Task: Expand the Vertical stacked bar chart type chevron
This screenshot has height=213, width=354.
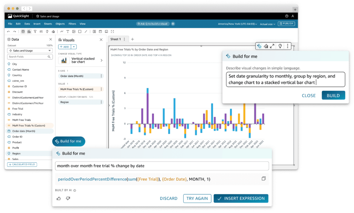Action: point(102,60)
